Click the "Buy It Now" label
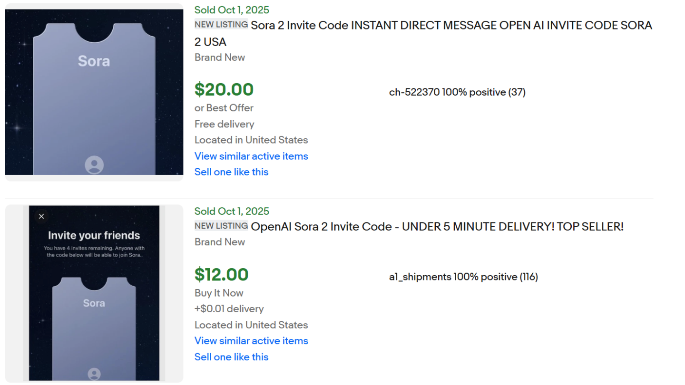 [x=219, y=293]
